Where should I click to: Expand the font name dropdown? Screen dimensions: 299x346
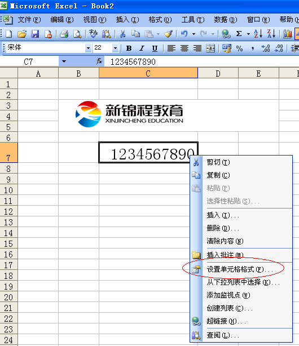coord(88,48)
